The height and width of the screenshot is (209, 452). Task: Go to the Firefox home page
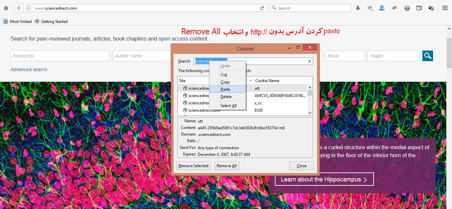[6, 8]
